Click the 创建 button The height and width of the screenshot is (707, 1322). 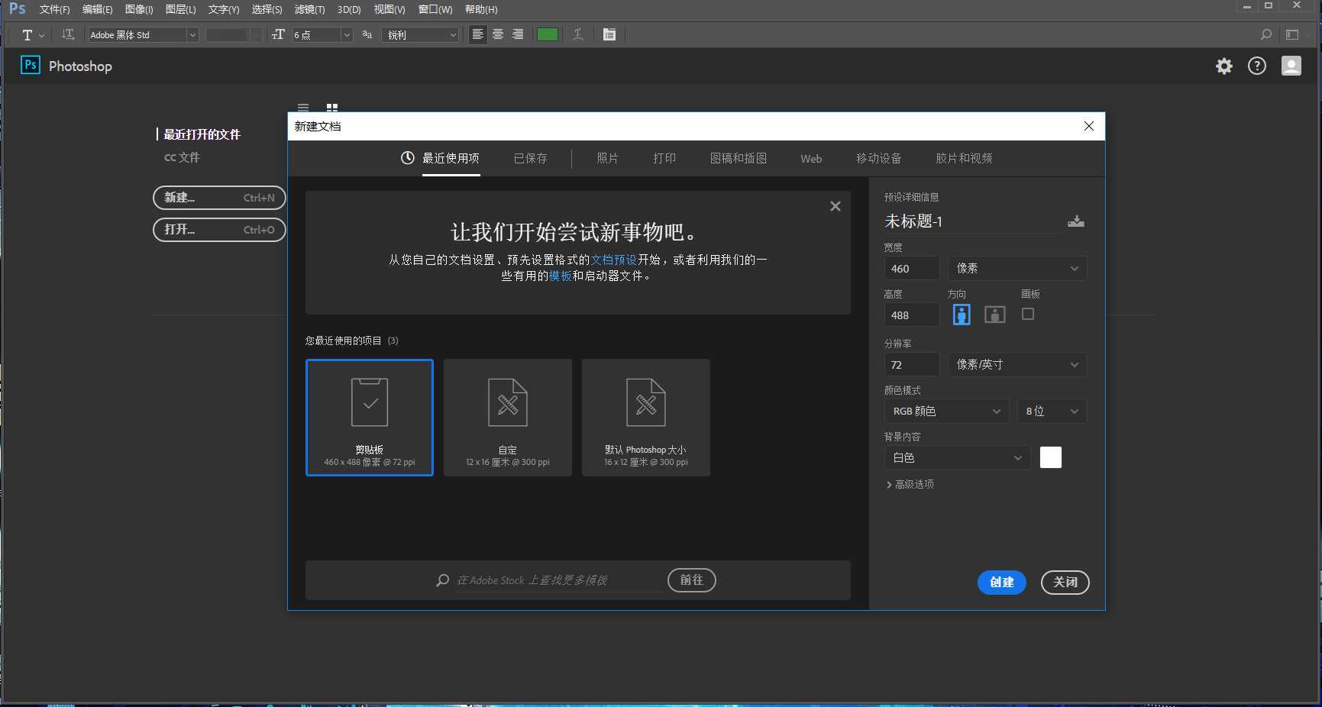point(1002,582)
